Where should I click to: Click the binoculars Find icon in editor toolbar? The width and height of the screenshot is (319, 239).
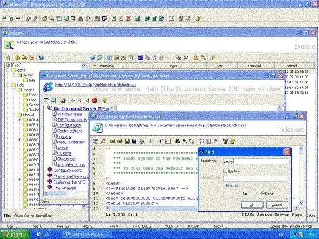(x=178, y=141)
